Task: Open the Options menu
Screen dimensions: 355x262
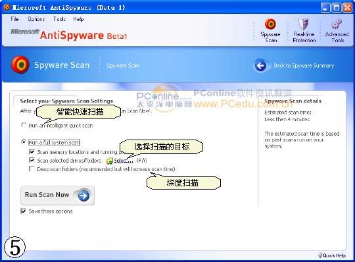Action: click(36, 19)
